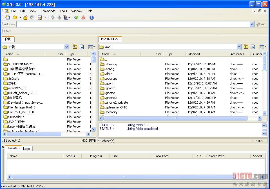The height and width of the screenshot is (189, 270).
Task: Refresh the remote /root pane
Action: [253, 47]
